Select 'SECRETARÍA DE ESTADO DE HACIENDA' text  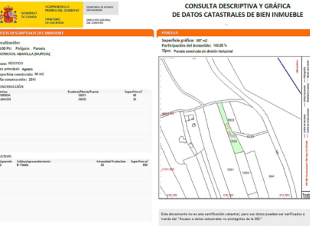tap(100, 8)
